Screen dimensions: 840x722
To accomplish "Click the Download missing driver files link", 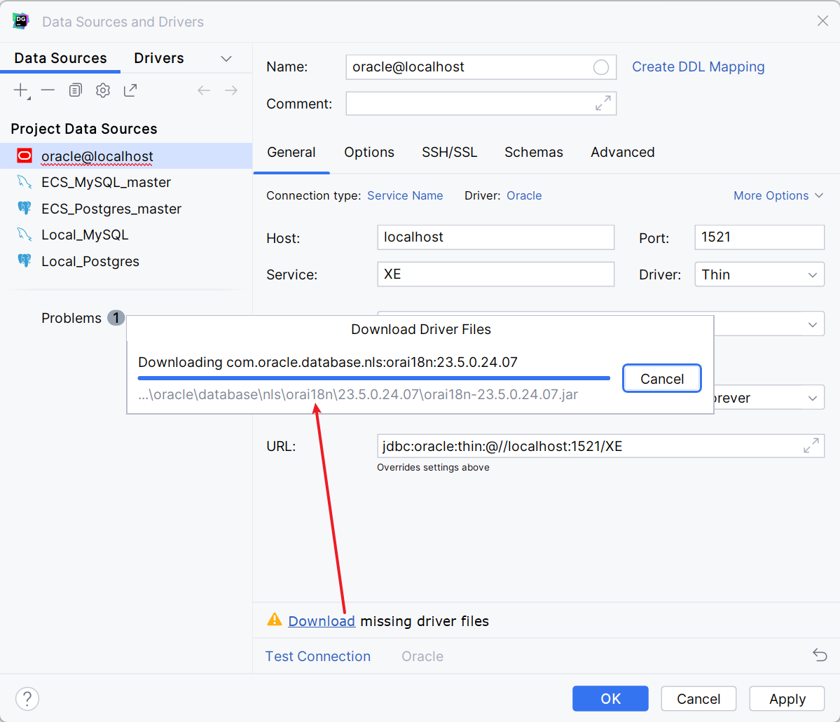I will (322, 620).
